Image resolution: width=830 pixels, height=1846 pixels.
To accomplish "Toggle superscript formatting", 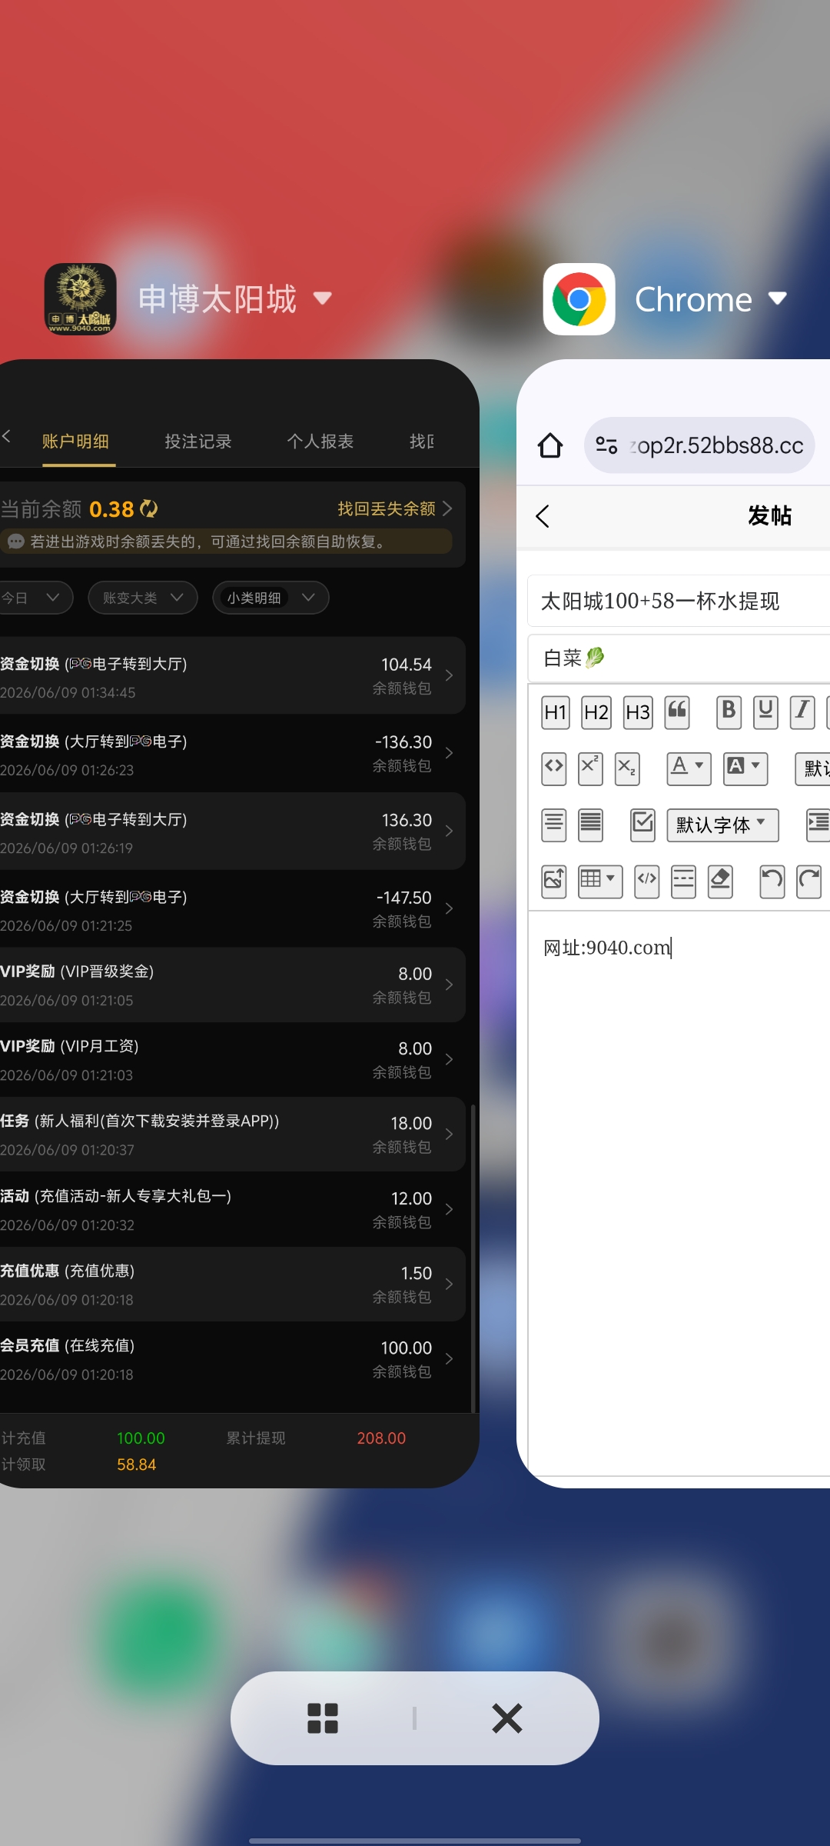I will (x=590, y=768).
